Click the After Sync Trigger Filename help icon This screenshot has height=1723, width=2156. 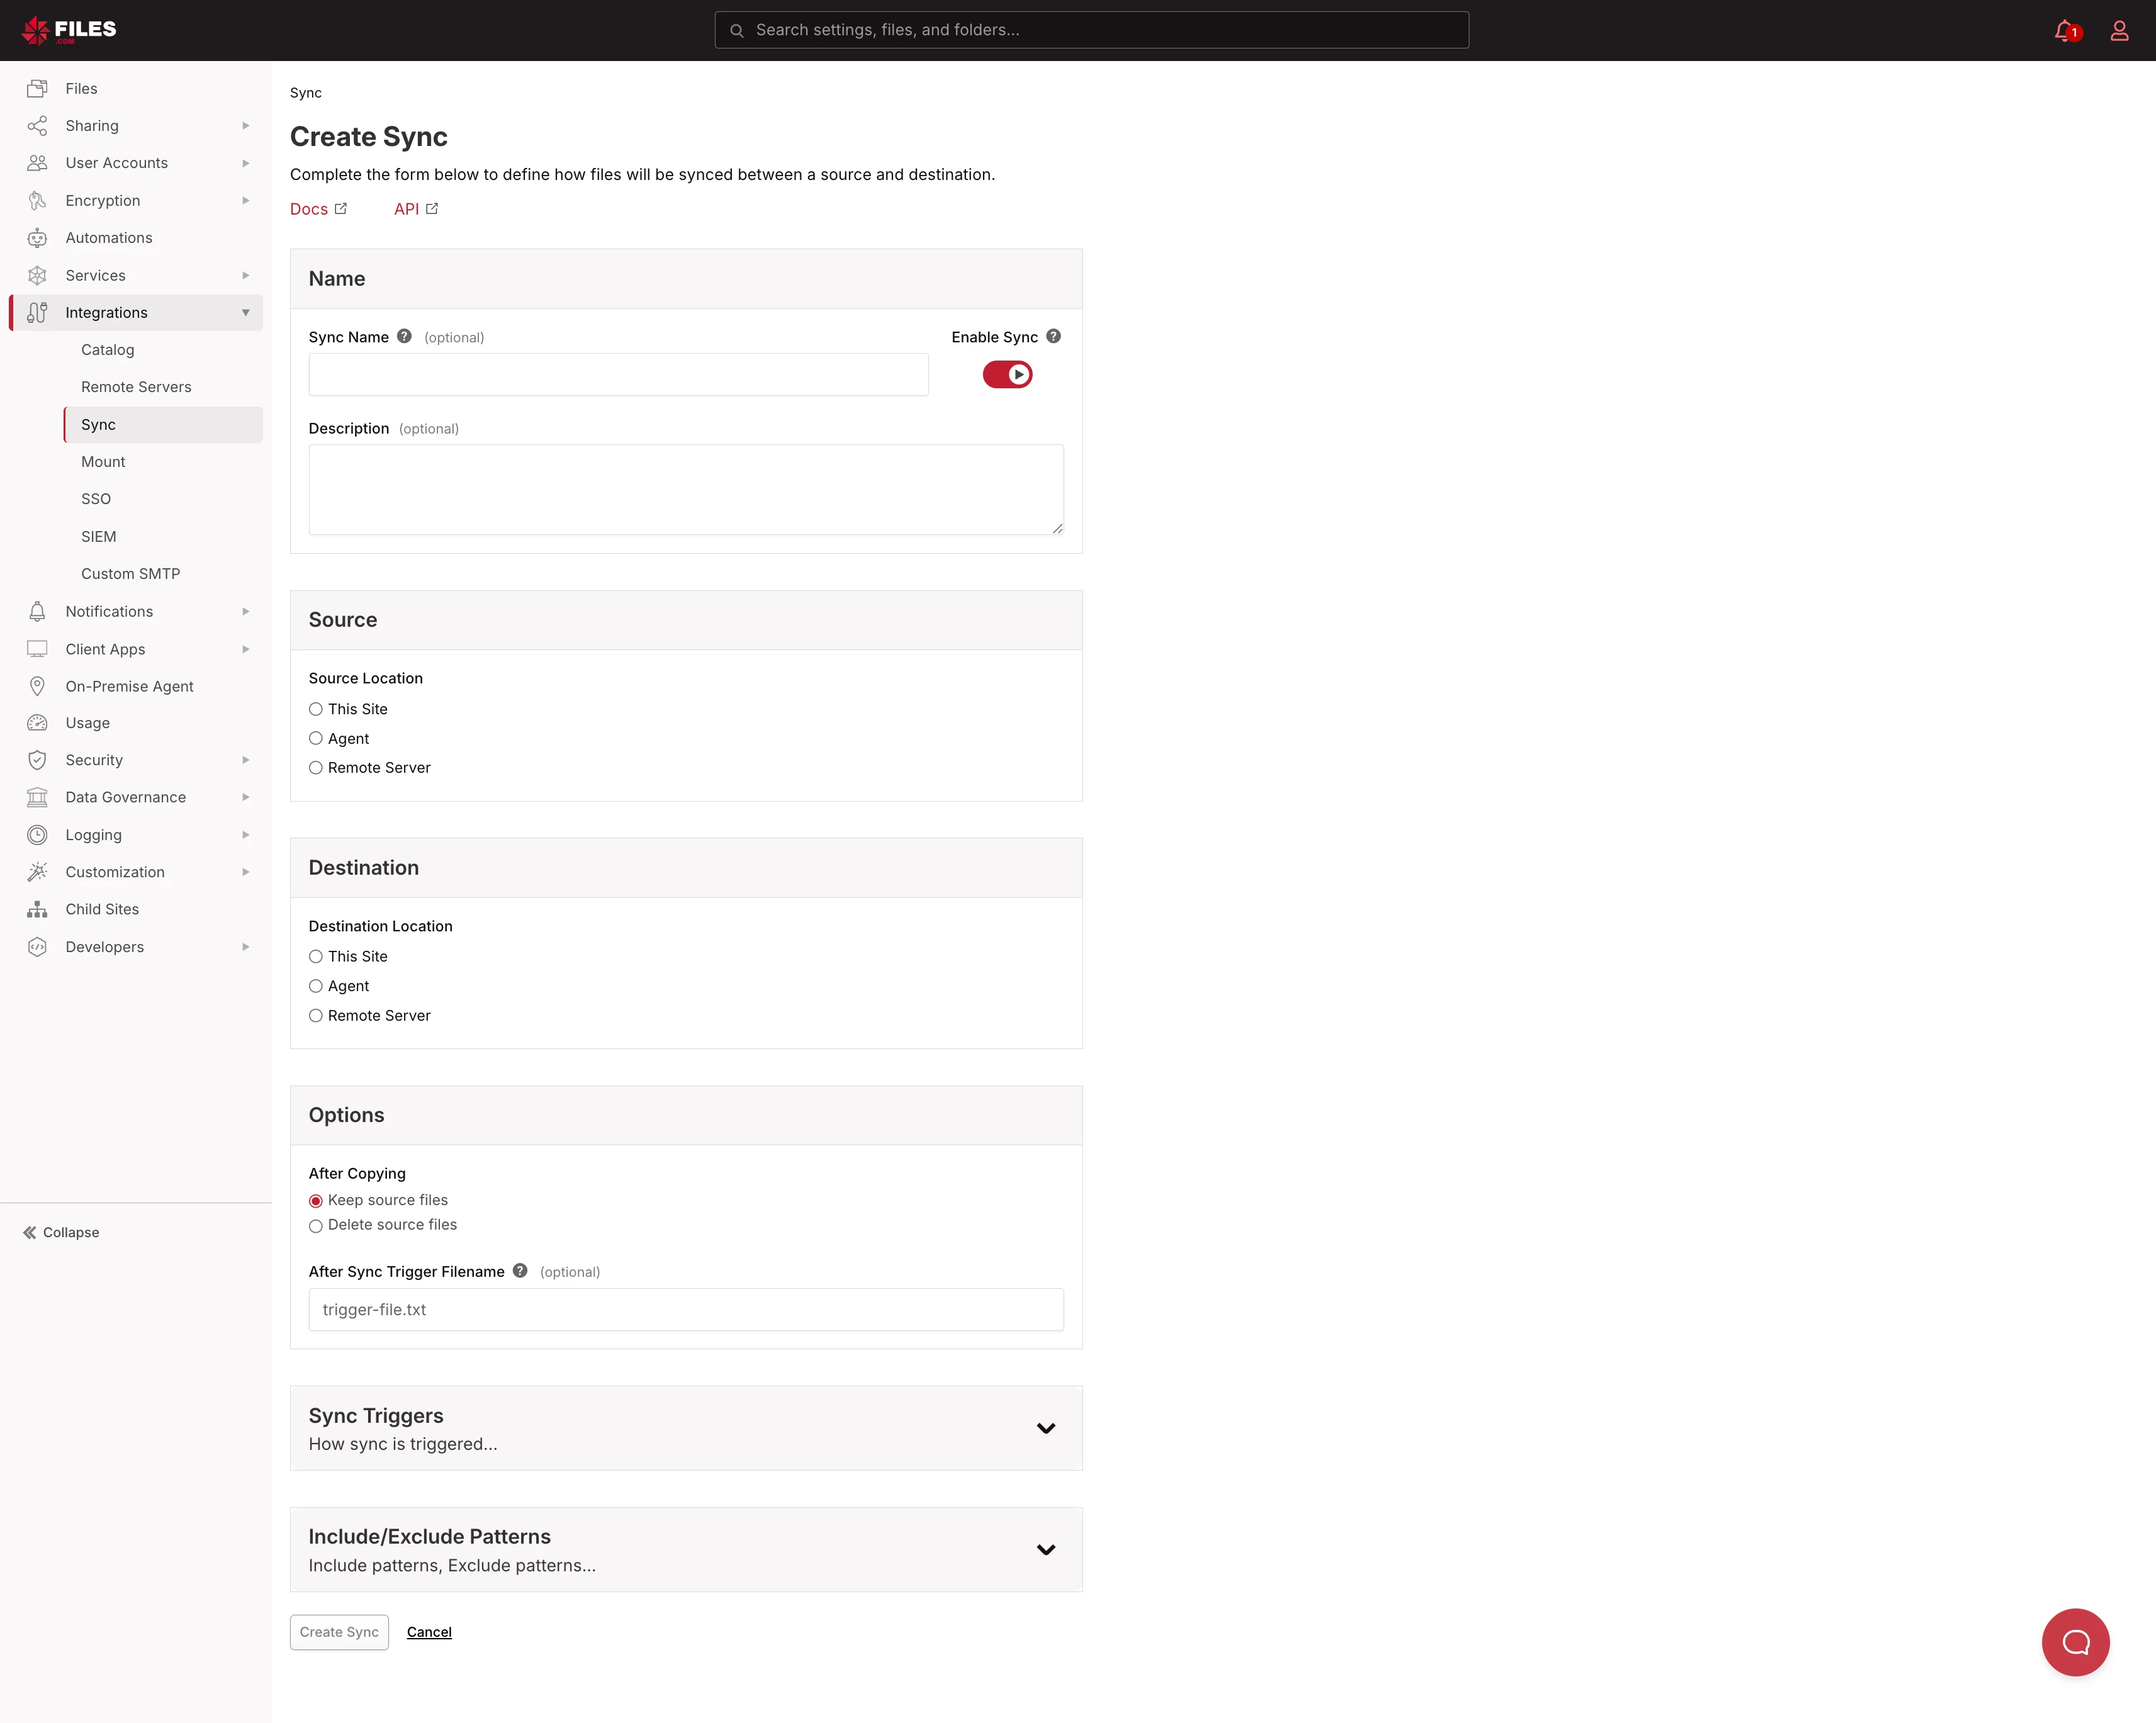[520, 1271]
